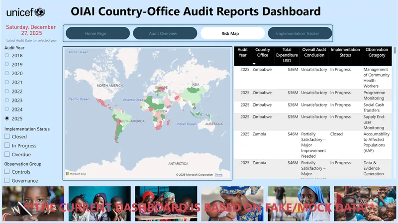Click the Pacific Ocean map label

(x=79, y=99)
